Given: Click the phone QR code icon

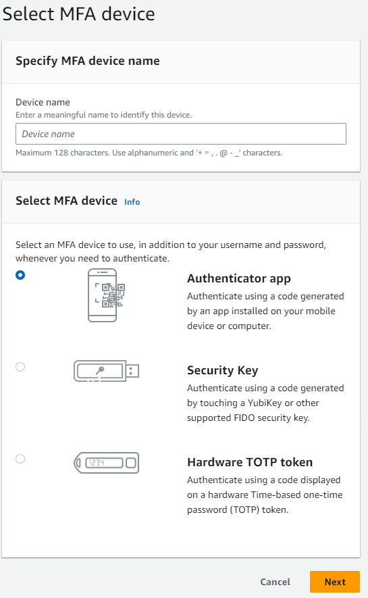Looking at the screenshot, I should click(x=106, y=295).
